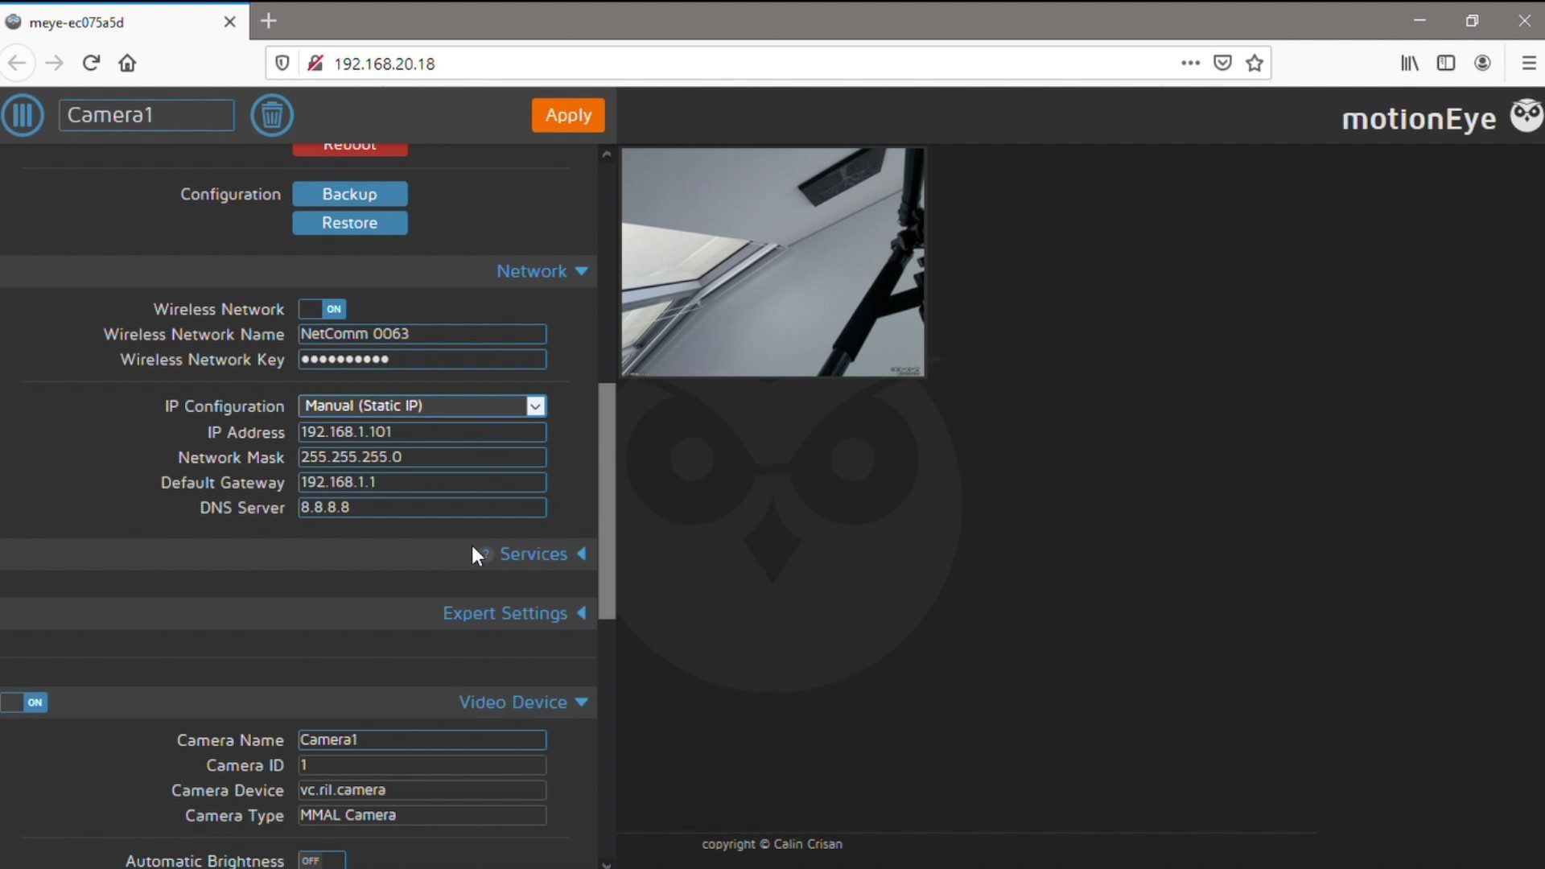Click the motionEye owl logo
The width and height of the screenshot is (1545, 869).
[1526, 117]
